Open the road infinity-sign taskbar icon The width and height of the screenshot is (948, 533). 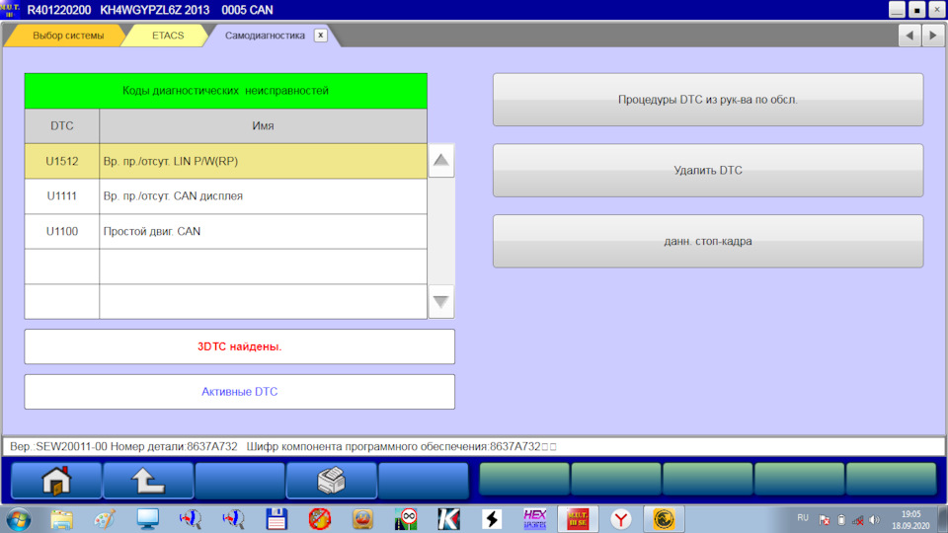406,519
